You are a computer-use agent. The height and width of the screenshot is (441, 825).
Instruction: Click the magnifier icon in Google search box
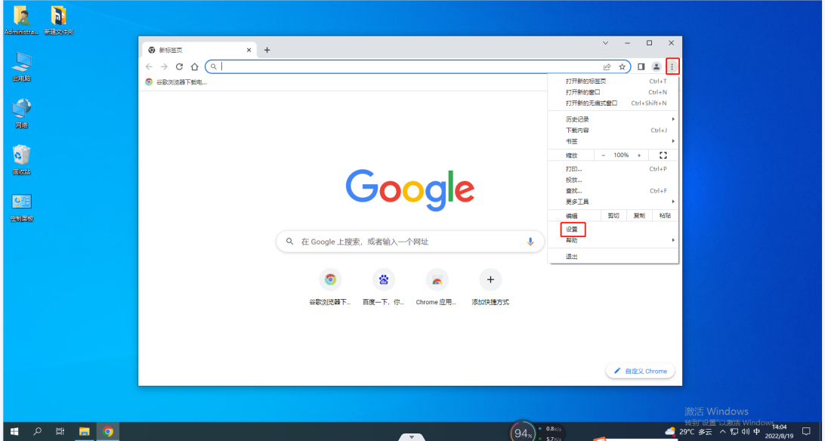(289, 242)
